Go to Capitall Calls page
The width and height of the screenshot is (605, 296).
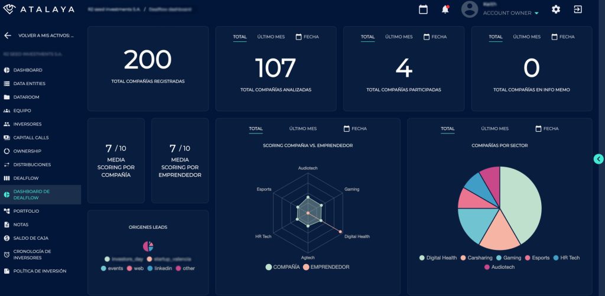31,138
